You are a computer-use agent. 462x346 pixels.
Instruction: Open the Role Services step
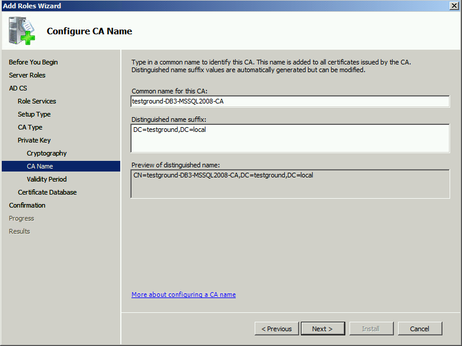click(x=37, y=101)
